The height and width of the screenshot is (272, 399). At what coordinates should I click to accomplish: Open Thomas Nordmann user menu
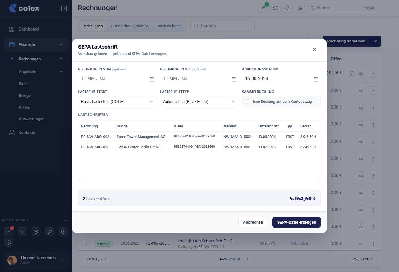pyautogui.click(x=36, y=260)
